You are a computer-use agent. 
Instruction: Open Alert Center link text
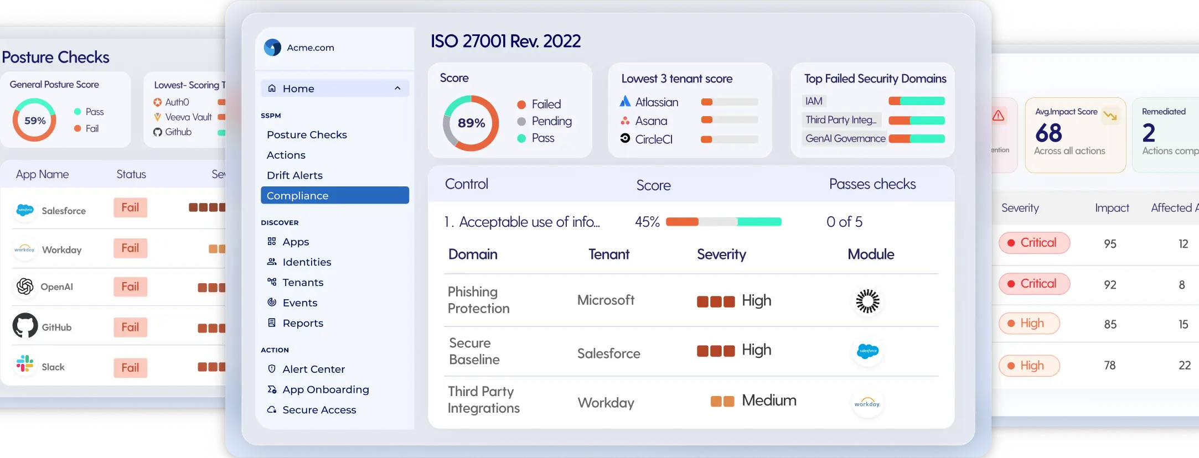pos(314,369)
